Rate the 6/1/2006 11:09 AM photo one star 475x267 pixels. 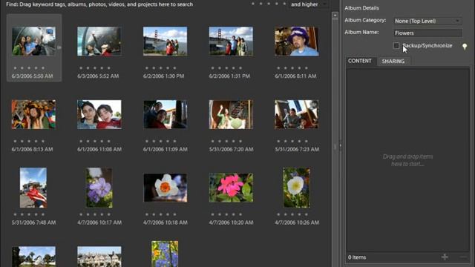point(147,141)
